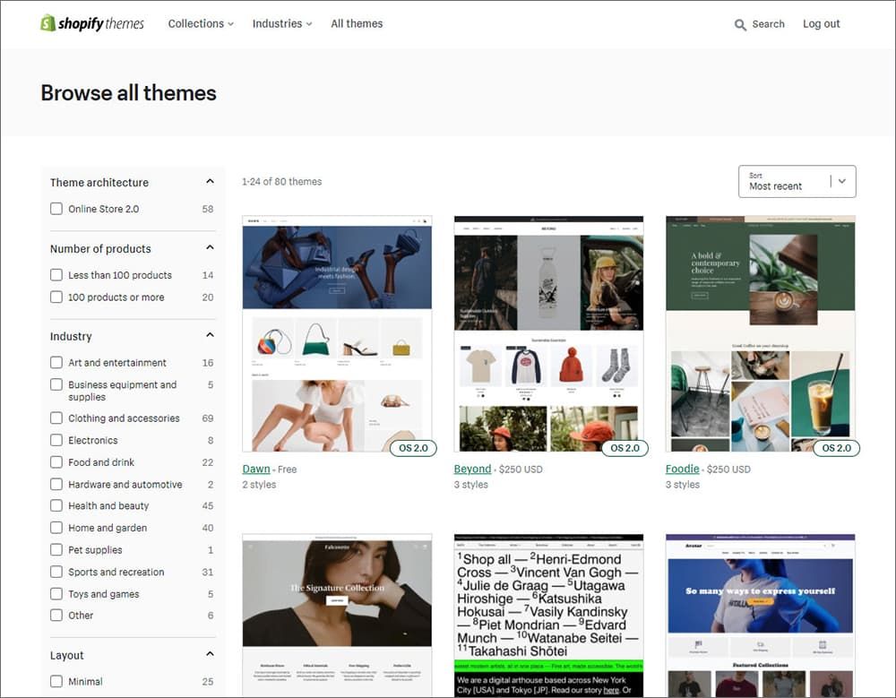Open the Foodie theme link
The height and width of the screenshot is (698, 896).
[682, 469]
